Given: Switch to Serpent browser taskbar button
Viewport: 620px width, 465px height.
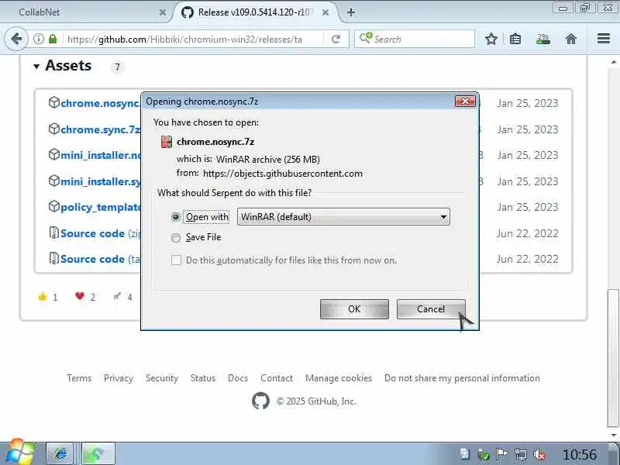Looking at the screenshot, I should coord(98,453).
